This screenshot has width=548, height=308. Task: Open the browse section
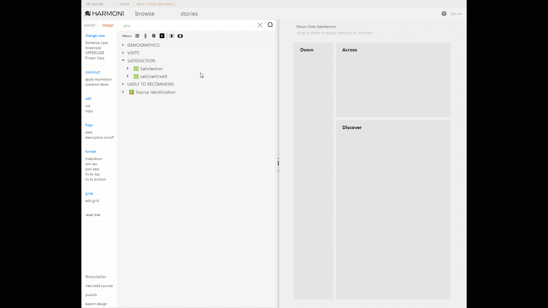[145, 14]
